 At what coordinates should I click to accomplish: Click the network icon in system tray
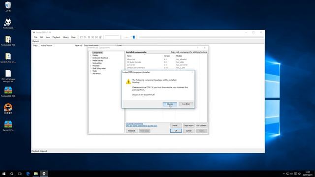click(x=287, y=174)
